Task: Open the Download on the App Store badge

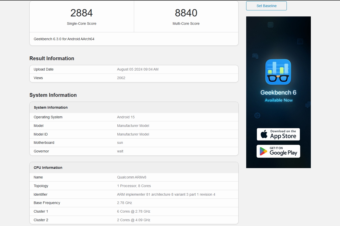Action: [x=278, y=134]
